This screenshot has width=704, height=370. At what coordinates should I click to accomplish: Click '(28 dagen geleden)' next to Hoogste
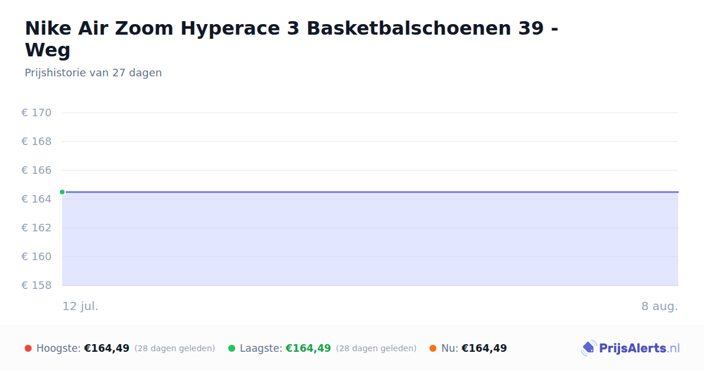click(x=175, y=348)
